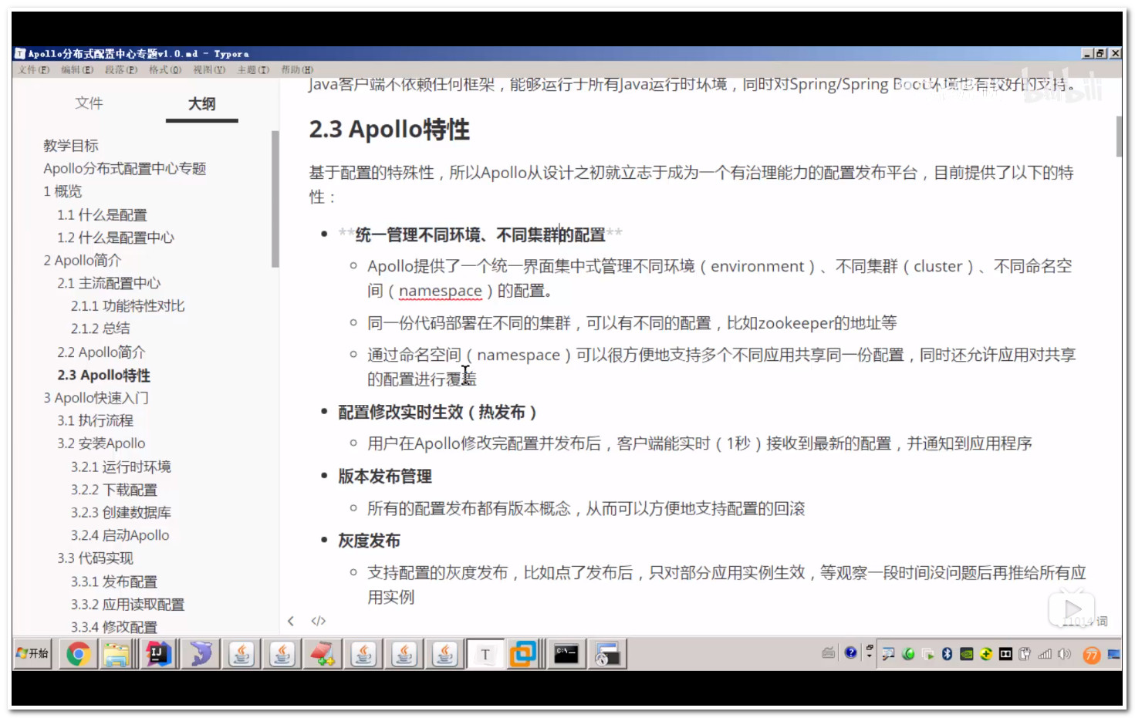1135x718 pixels.
Task: Collapse the sidebar with the < arrow
Action: point(291,621)
